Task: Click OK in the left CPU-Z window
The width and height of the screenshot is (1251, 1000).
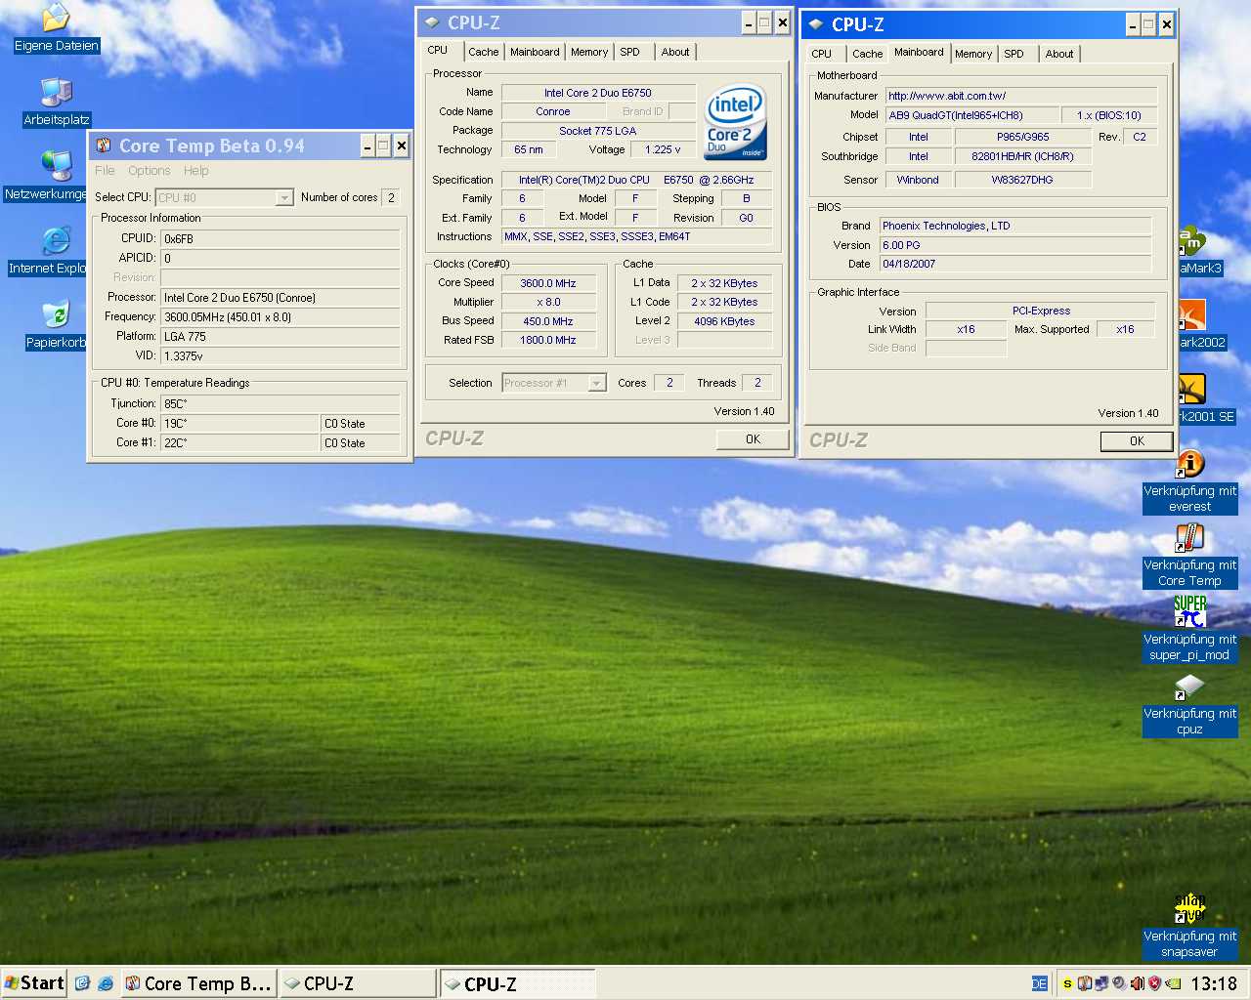Action: pyautogui.click(x=753, y=439)
